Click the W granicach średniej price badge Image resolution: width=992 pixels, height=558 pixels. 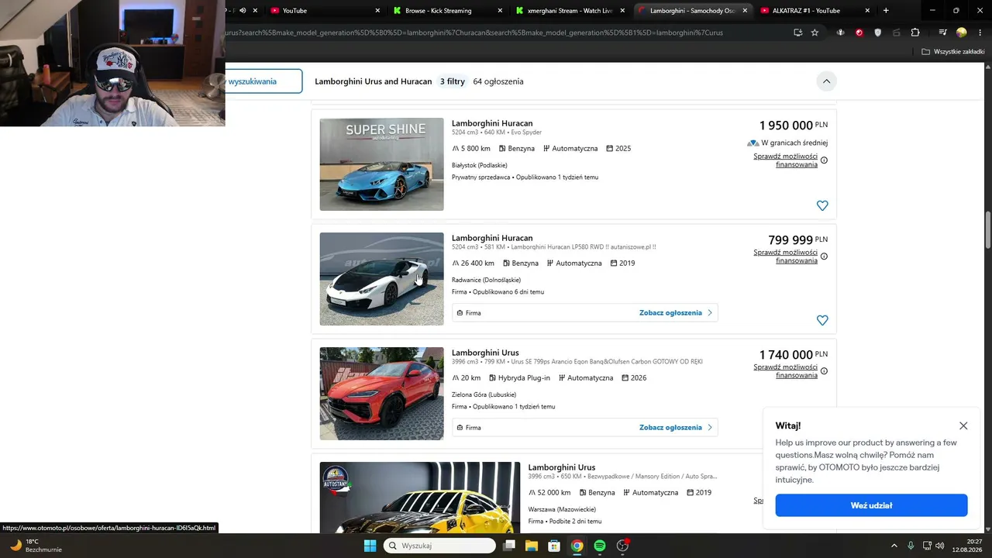pyautogui.click(x=787, y=143)
